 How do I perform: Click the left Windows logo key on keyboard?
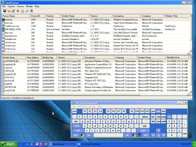click(x=82, y=135)
